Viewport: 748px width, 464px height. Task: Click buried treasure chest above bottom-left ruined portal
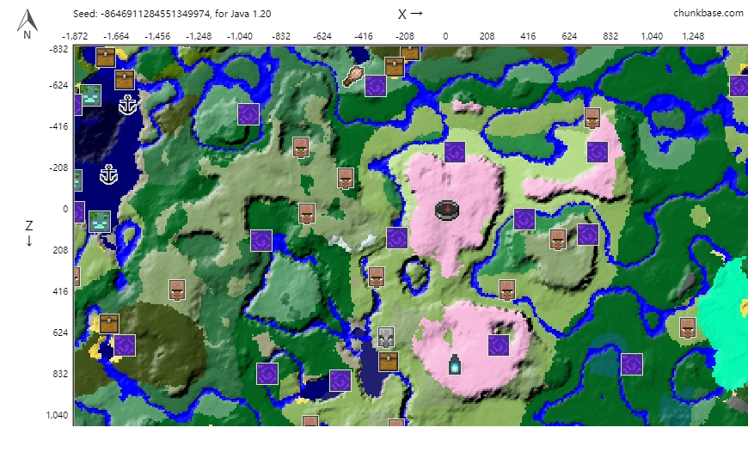coord(109,324)
